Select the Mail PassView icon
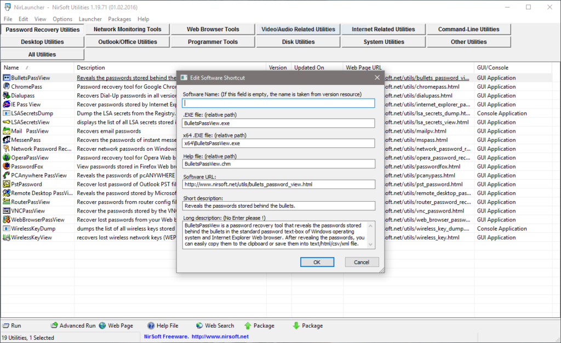This screenshot has height=343, width=561. (x=7, y=131)
